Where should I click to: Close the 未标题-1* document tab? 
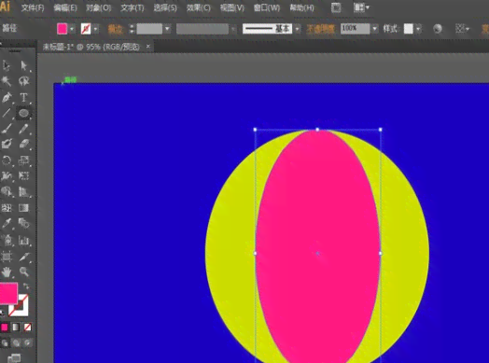[x=148, y=47]
